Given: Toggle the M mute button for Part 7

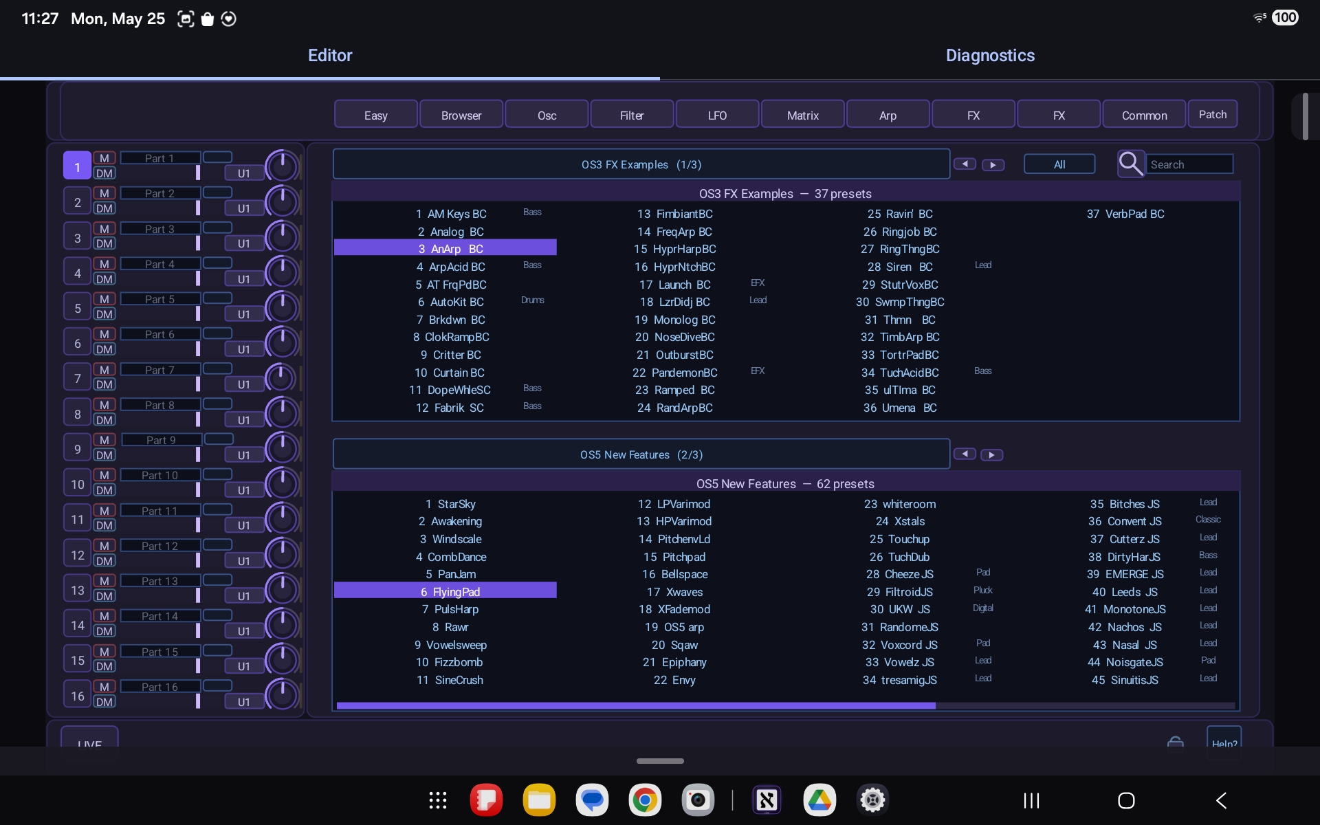Looking at the screenshot, I should click(x=104, y=369).
